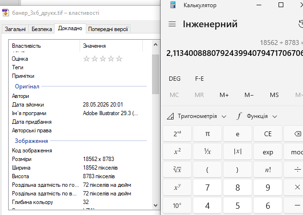Select the Висота 8783 пікселів value
303x215 pixels.
99,176
